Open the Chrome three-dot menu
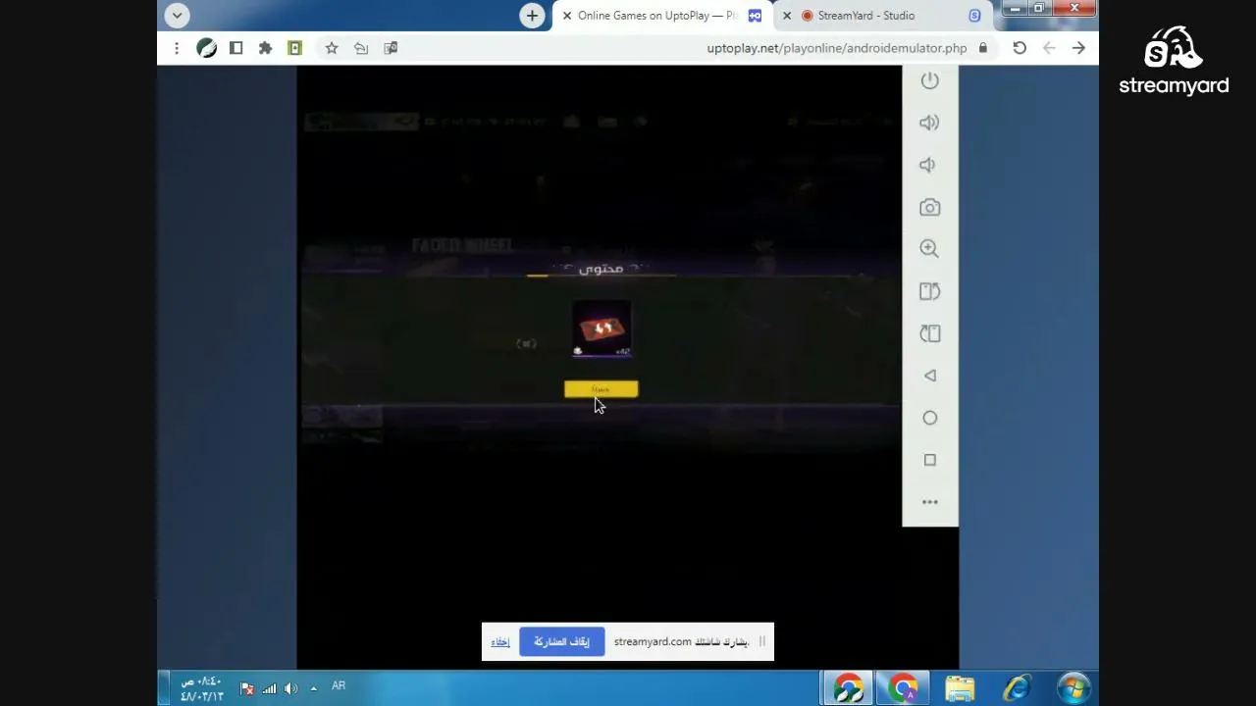Viewport: 1256px width, 706px height. pos(177,48)
